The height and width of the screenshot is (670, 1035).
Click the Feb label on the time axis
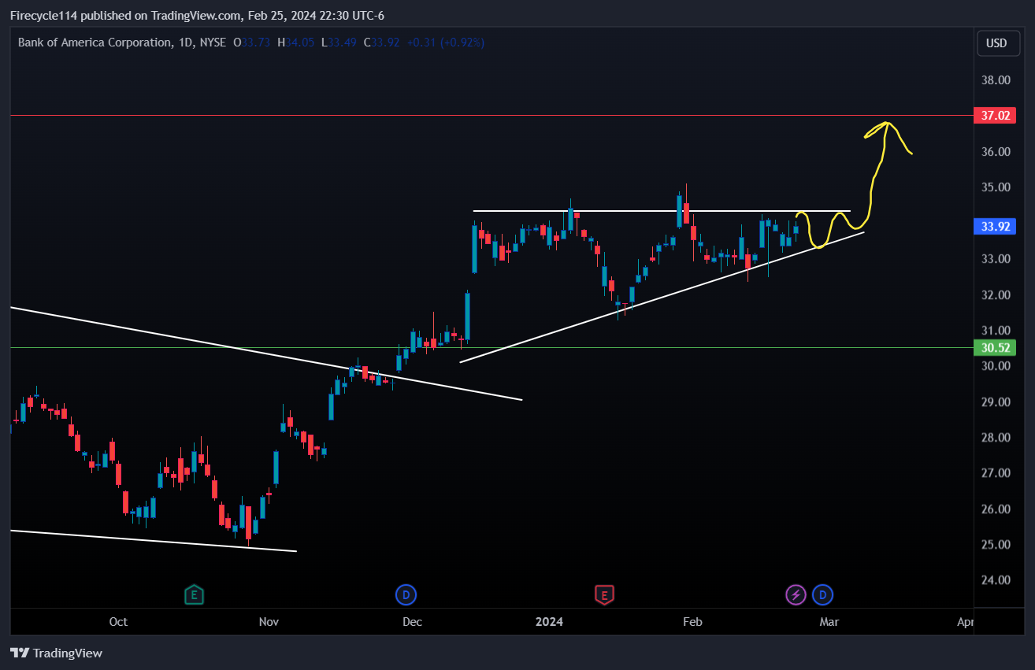(692, 622)
